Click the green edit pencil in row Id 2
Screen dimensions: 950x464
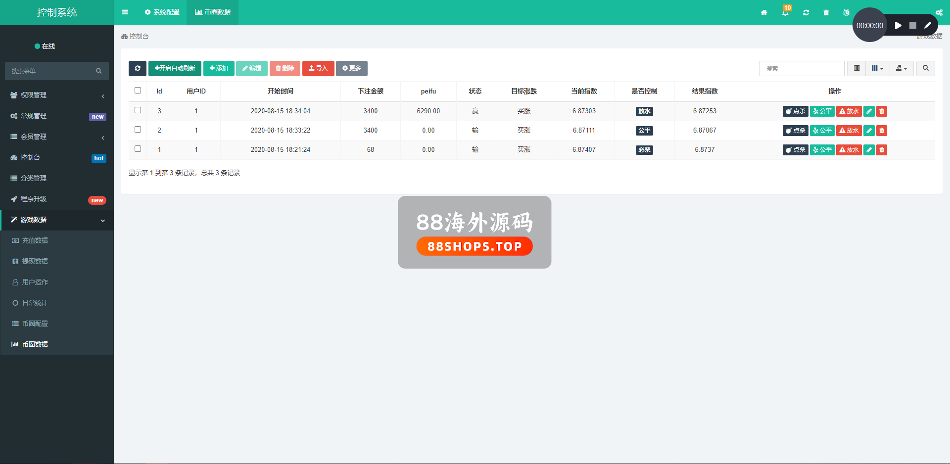pyautogui.click(x=869, y=131)
